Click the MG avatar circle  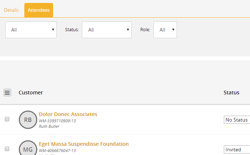(x=28, y=149)
